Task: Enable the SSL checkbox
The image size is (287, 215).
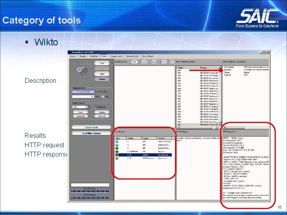Action: [103, 96]
